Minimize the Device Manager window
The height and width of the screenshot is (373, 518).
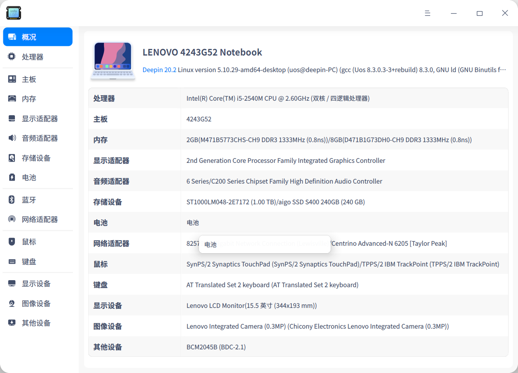point(454,13)
